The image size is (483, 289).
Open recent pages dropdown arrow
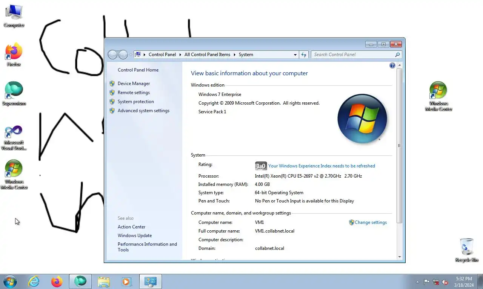point(131,55)
